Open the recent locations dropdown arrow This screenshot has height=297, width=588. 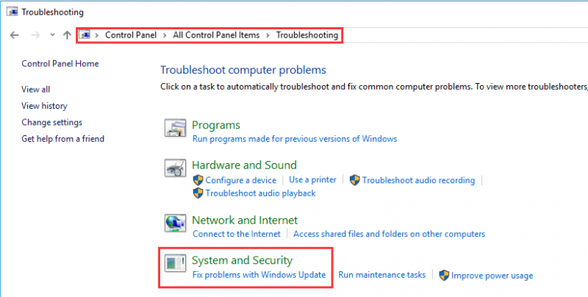coord(52,35)
